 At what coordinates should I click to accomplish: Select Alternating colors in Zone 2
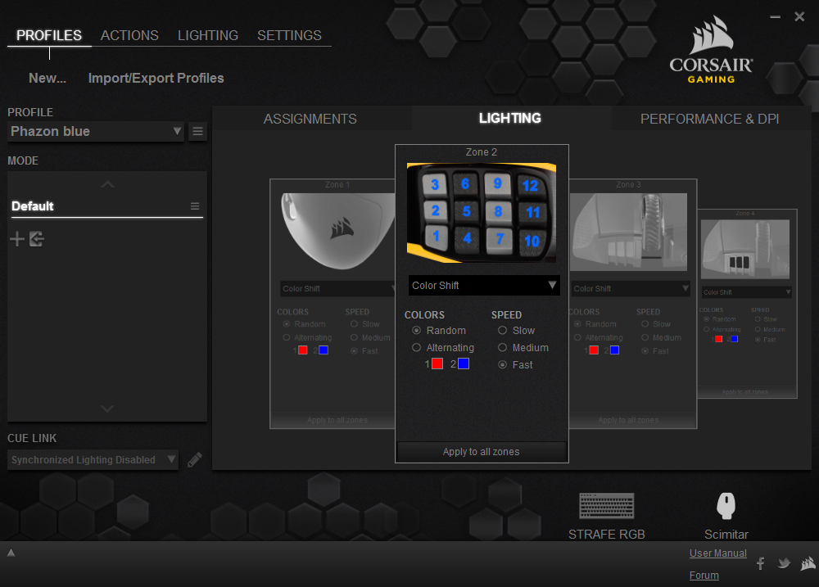pos(416,347)
